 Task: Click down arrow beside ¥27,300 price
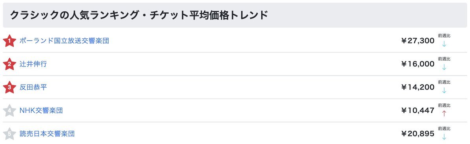pyautogui.click(x=444, y=44)
